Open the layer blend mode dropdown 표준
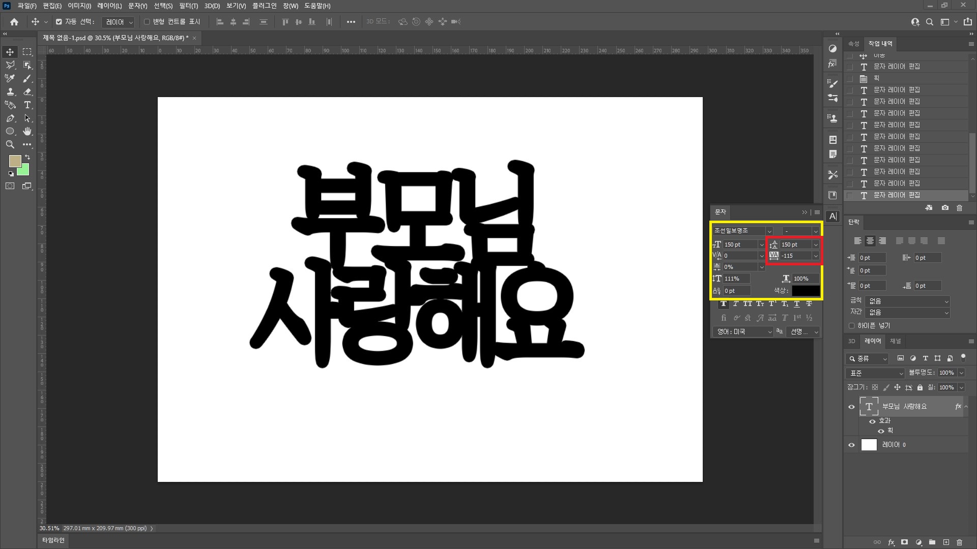This screenshot has width=977, height=549. (x=875, y=373)
